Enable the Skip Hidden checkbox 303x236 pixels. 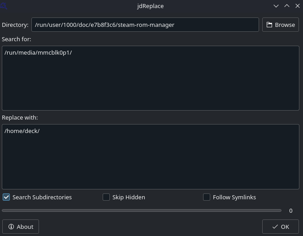(106, 197)
